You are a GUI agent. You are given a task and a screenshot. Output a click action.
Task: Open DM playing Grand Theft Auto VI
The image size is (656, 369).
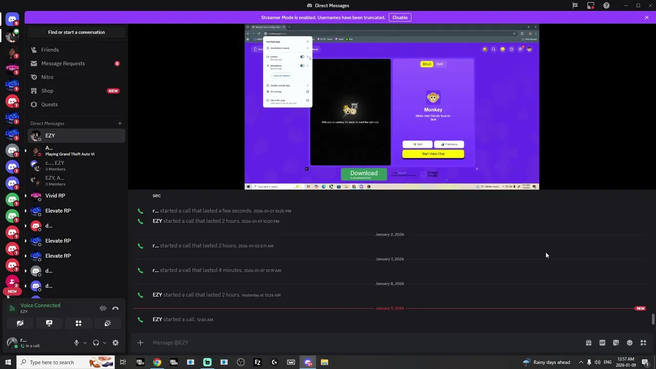[x=76, y=151]
